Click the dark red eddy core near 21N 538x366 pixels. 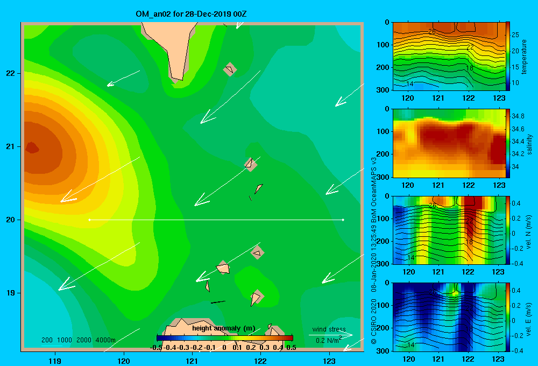[33, 148]
